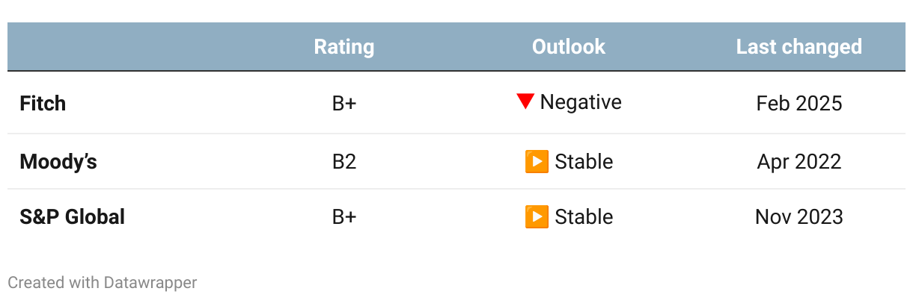
Task: Click the red down-triangle icon beside Negative
Action: point(525,101)
